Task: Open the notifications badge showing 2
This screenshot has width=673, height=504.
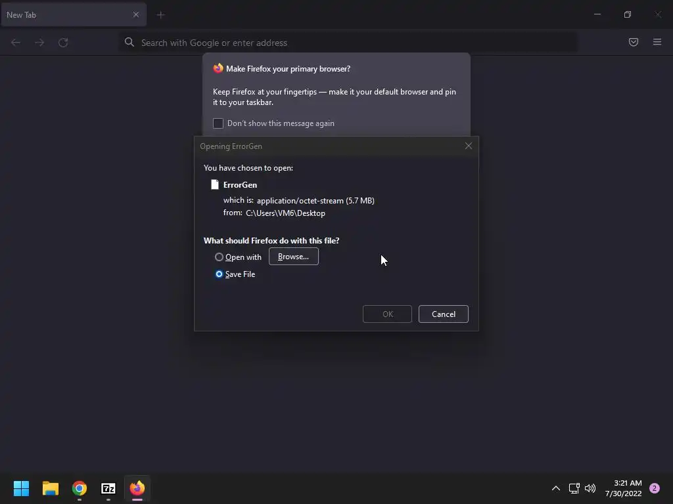Action: 655,488
